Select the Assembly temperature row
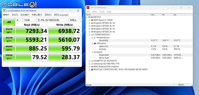The width and height of the screenshot is (199, 95). point(139,40)
